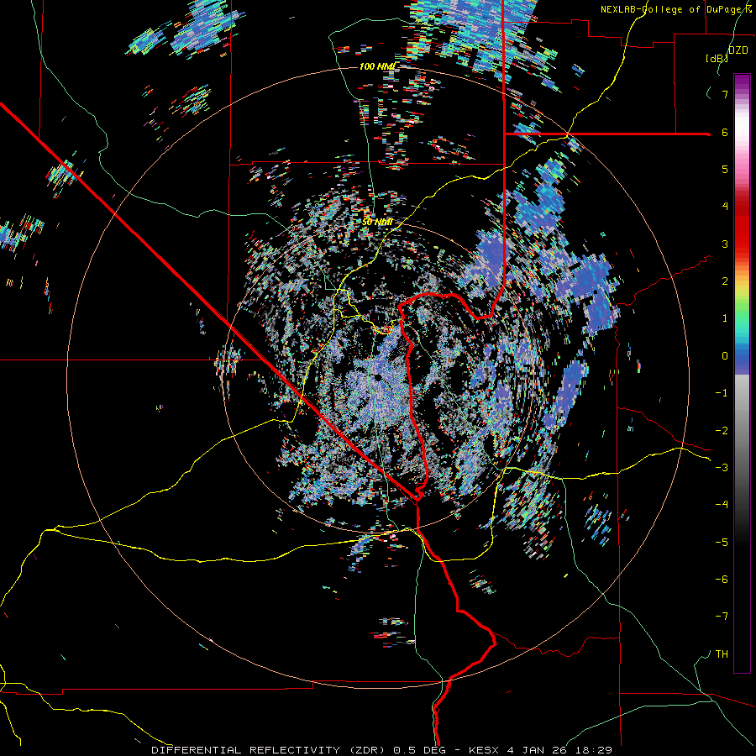Click the 'DIFFERENTIAL REFLECTIVITY (ZDR)' caption text
Viewport: 756px width, 756px height.
point(268,750)
